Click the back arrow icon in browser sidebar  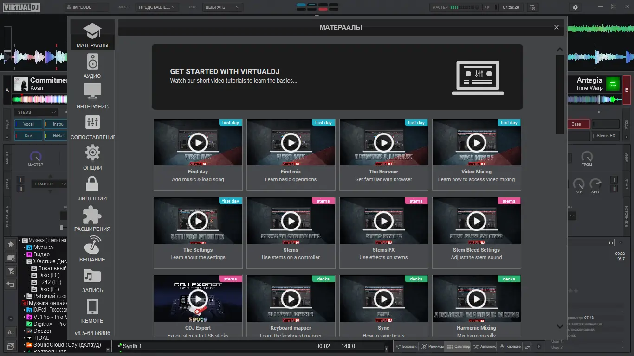[10, 285]
